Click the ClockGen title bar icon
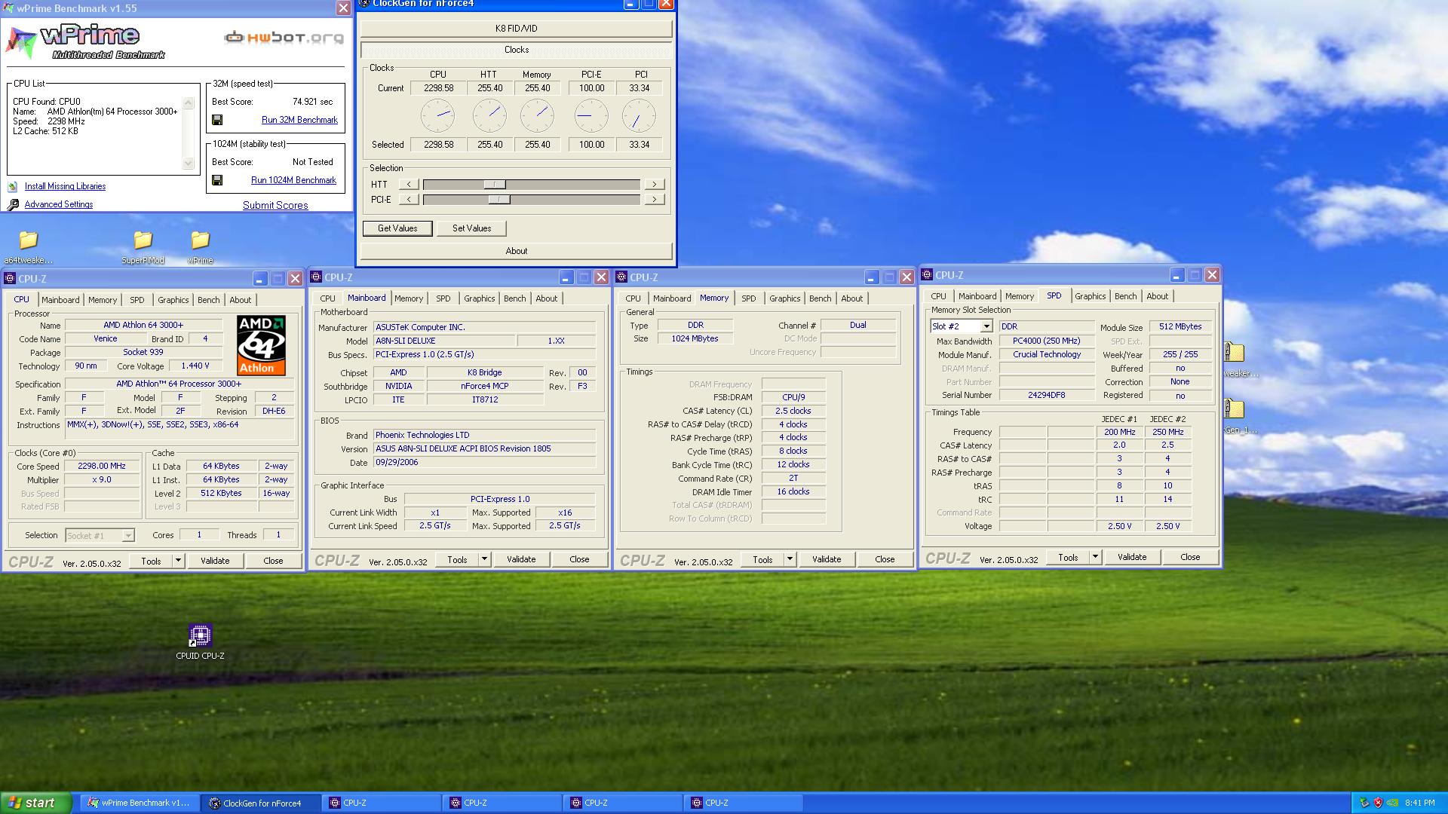Viewport: 1448px width, 814px height. pos(364,4)
